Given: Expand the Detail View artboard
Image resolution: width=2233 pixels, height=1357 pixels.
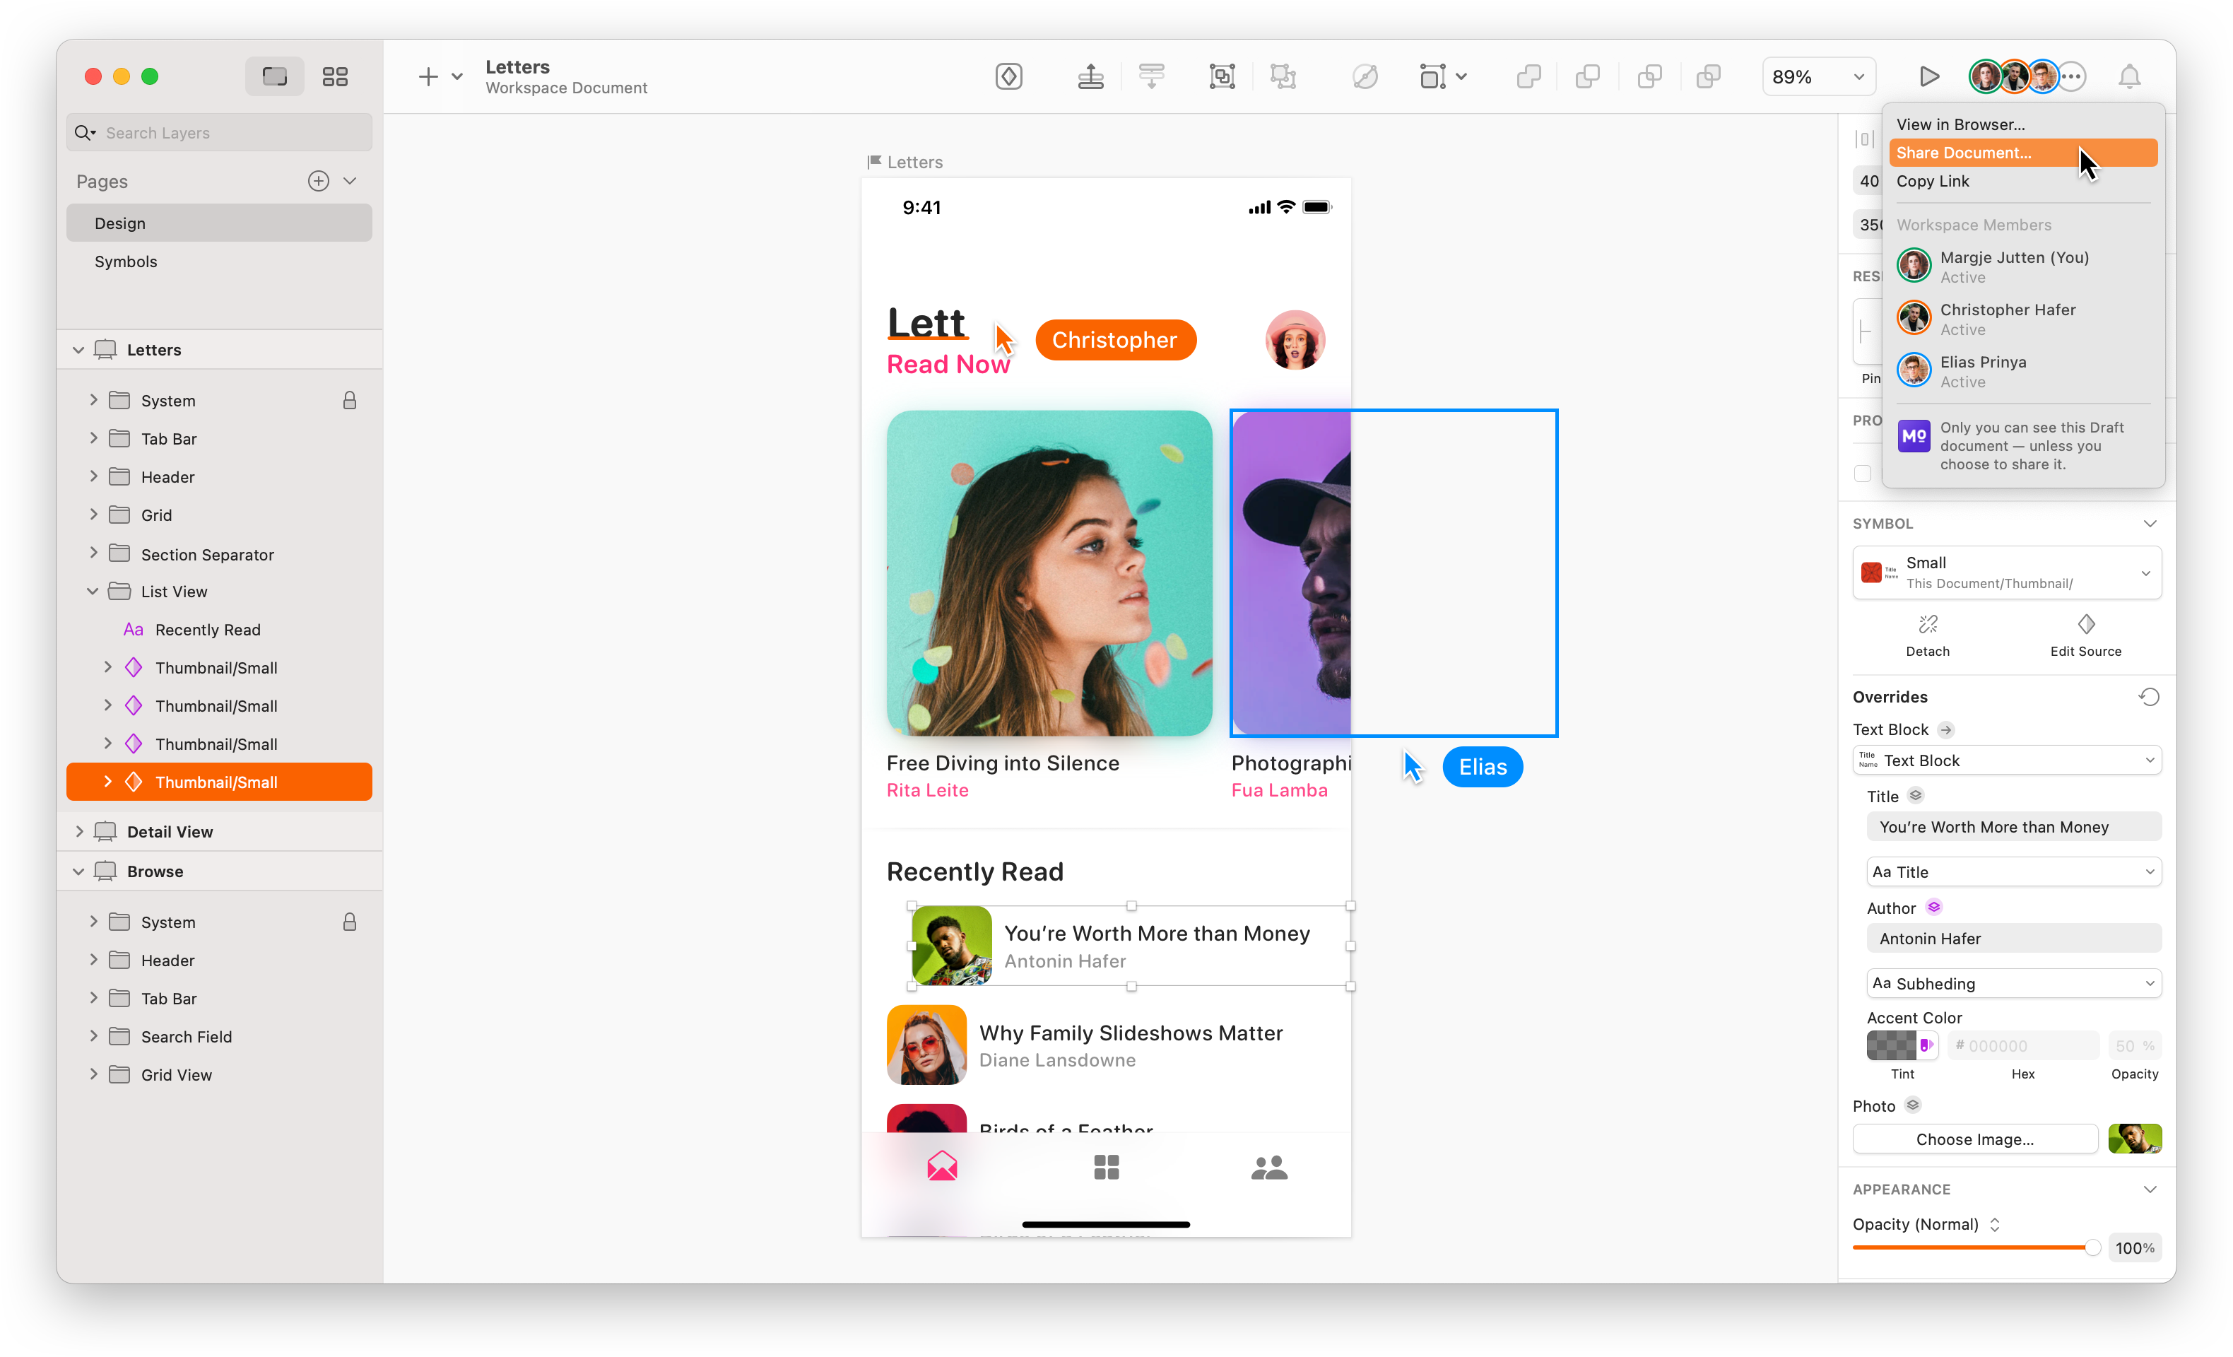Looking at the screenshot, I should [80, 830].
